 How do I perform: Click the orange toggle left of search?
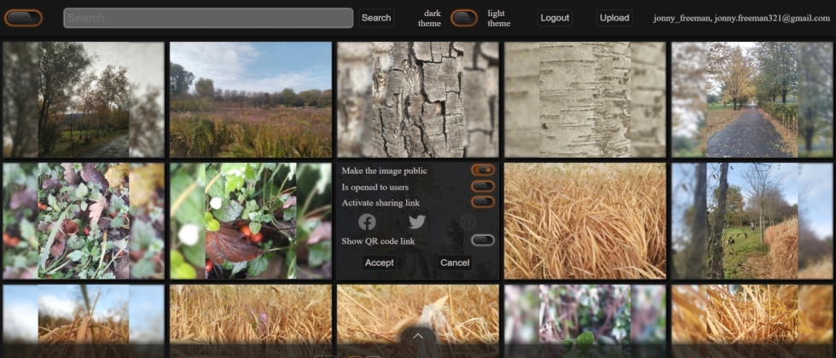pyautogui.click(x=23, y=18)
